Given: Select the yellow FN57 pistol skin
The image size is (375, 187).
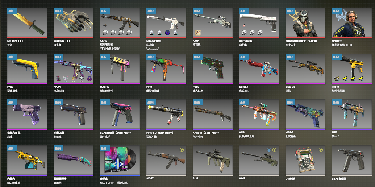Looking at the screenshot, I should [27, 69].
